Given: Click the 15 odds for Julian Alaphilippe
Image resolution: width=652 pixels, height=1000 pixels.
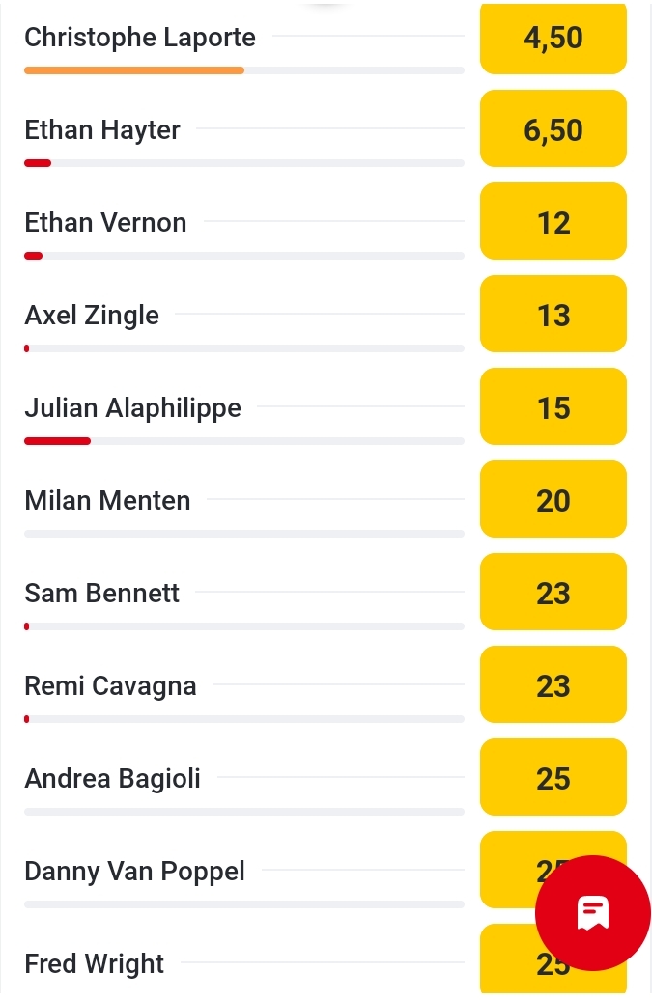Looking at the screenshot, I should (553, 407).
